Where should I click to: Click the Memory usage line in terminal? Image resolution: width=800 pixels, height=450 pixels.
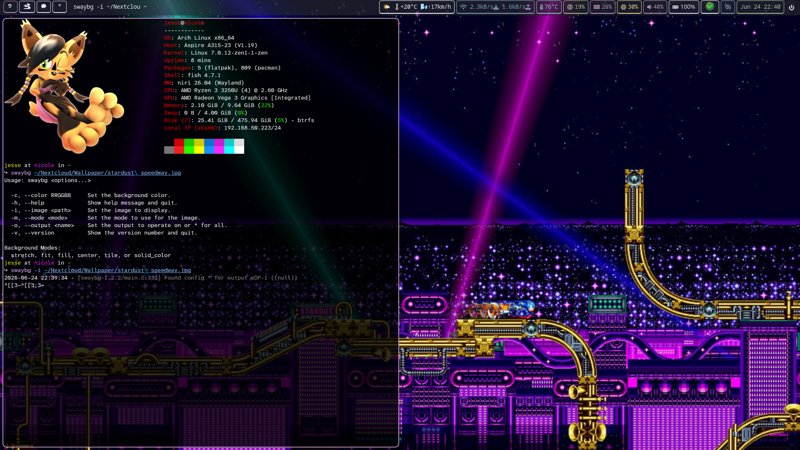click(x=219, y=105)
